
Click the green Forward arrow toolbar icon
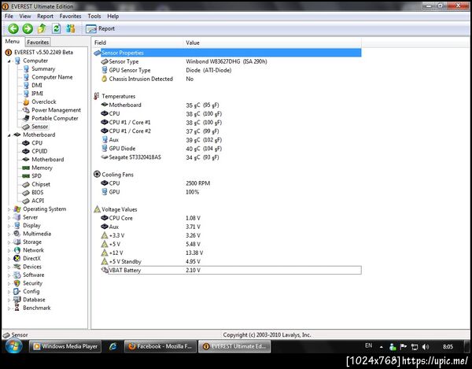(x=28, y=29)
